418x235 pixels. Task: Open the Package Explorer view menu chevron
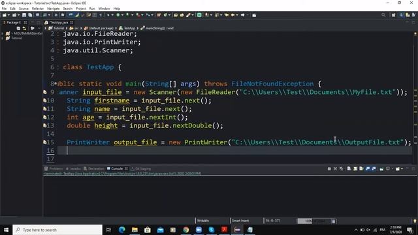pyautogui.click(x=39, y=28)
